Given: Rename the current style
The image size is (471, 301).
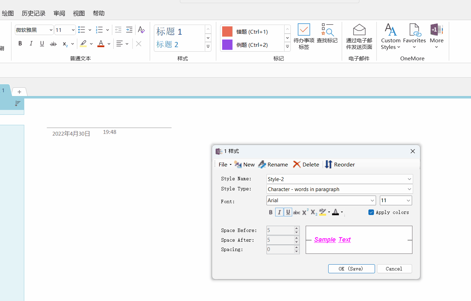Looking at the screenshot, I should click(x=273, y=164).
